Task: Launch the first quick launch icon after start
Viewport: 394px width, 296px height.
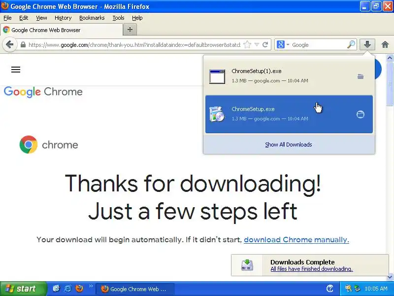Action: point(56,289)
